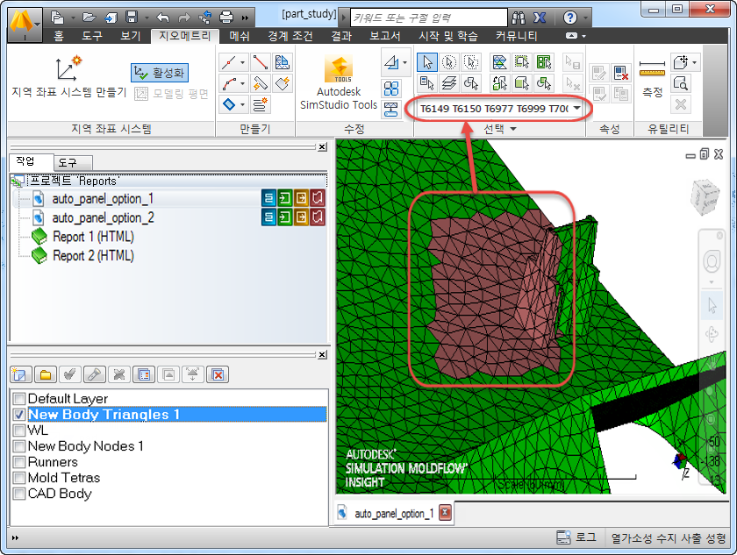
Task: Switch to the 경계 조건 ribbon tab
Action: 290,36
